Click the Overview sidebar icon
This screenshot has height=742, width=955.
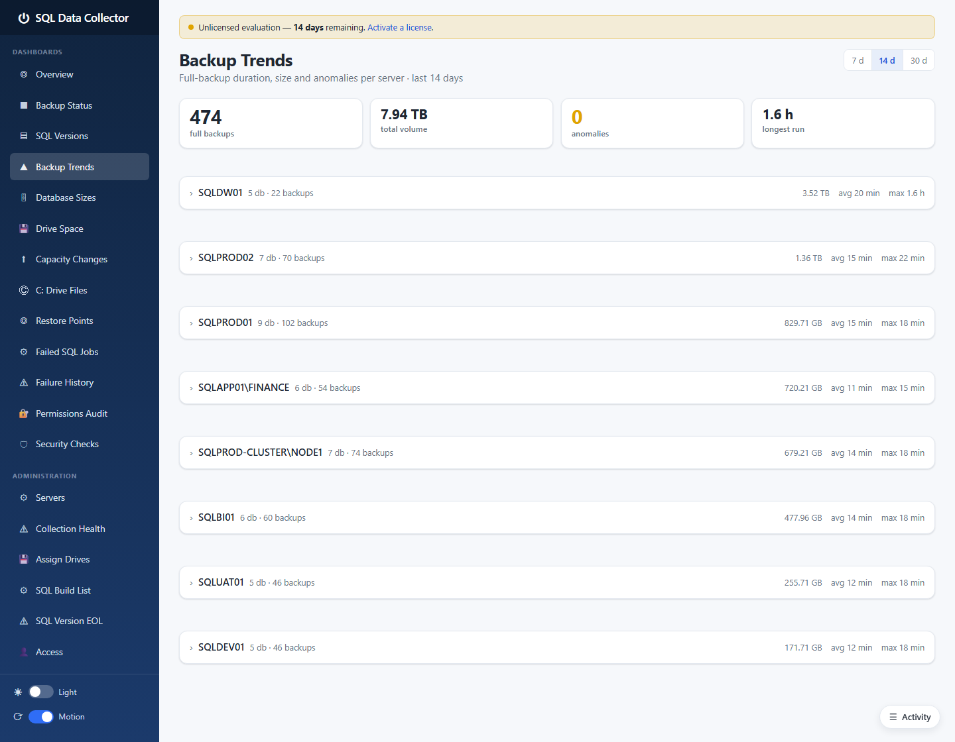24,74
